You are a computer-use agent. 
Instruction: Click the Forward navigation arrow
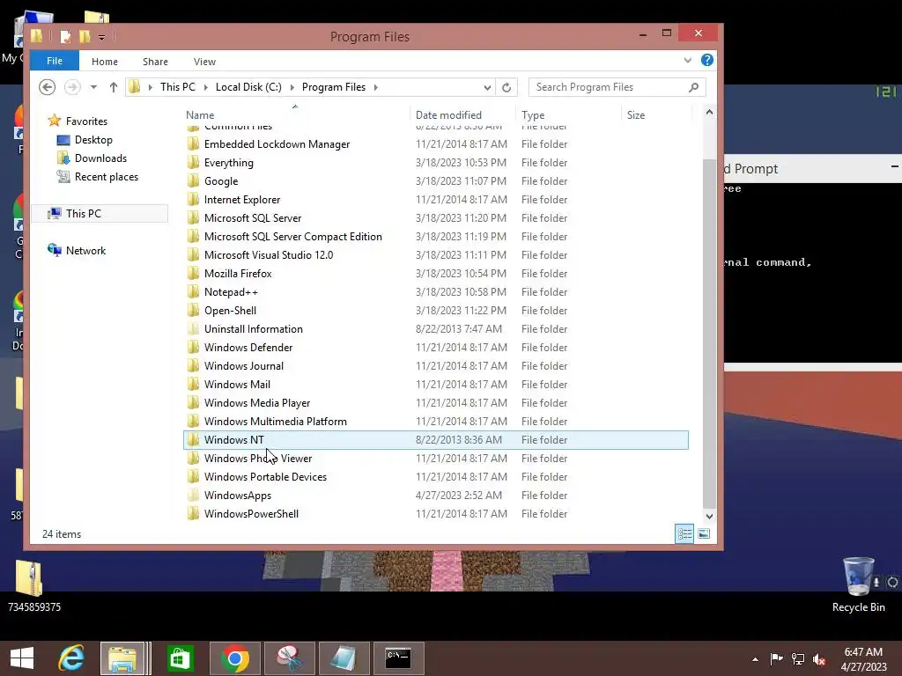pyautogui.click(x=72, y=87)
